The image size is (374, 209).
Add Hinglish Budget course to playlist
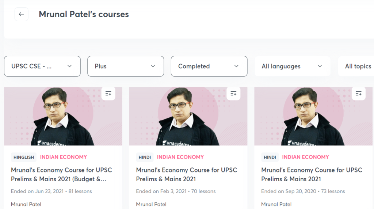click(x=108, y=94)
